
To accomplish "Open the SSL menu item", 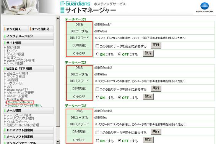I will (x=10, y=86).
